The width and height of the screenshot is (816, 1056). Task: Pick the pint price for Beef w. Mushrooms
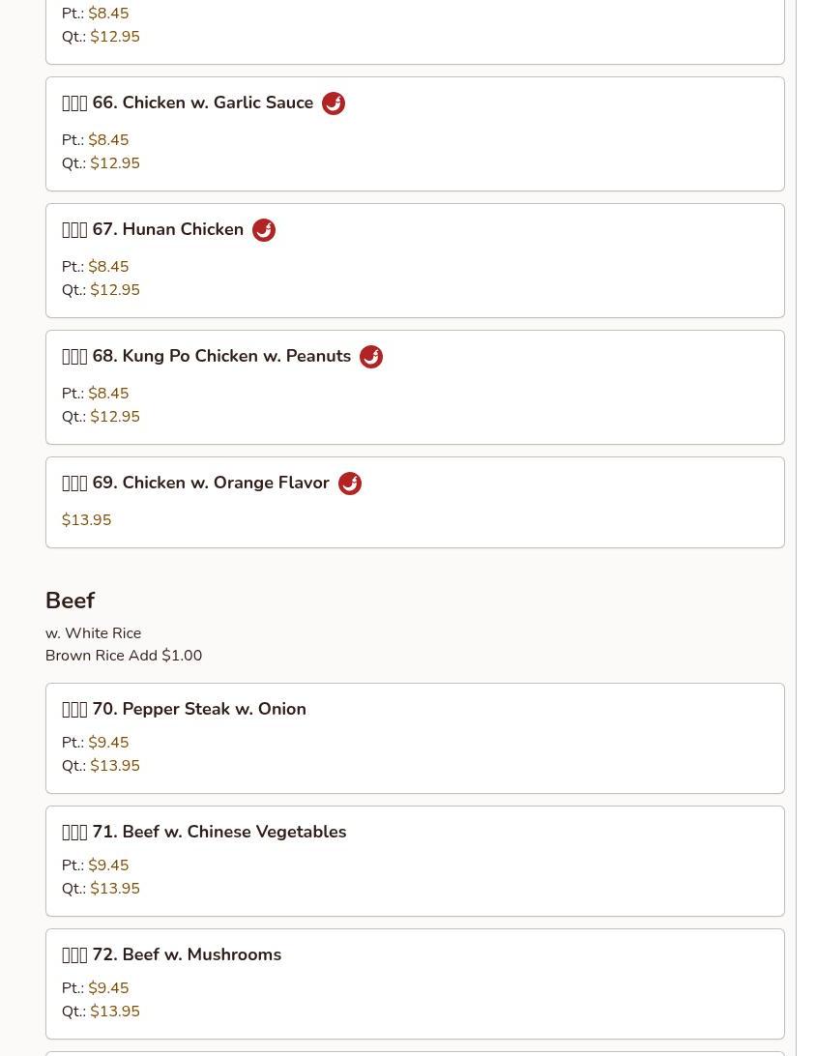point(108,988)
